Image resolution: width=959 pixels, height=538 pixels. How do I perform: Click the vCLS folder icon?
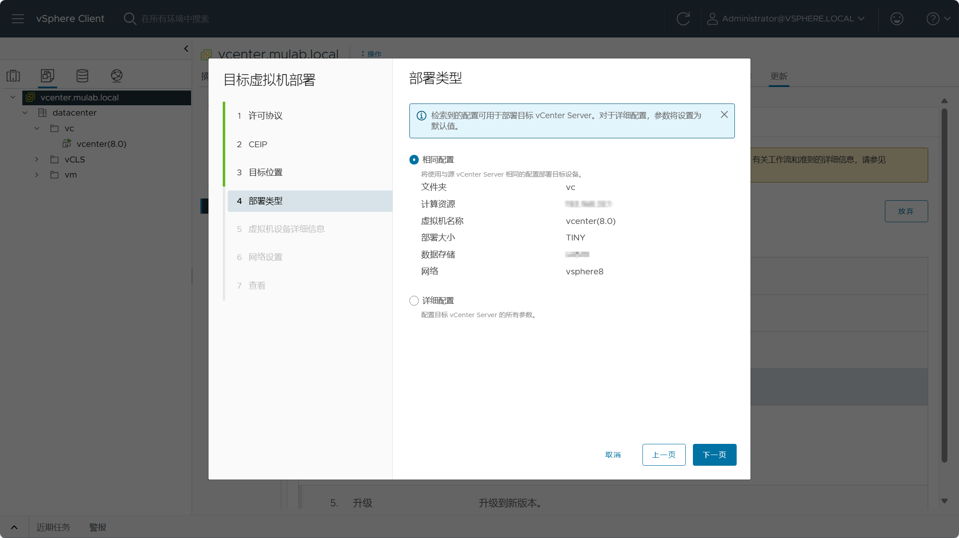tap(54, 159)
